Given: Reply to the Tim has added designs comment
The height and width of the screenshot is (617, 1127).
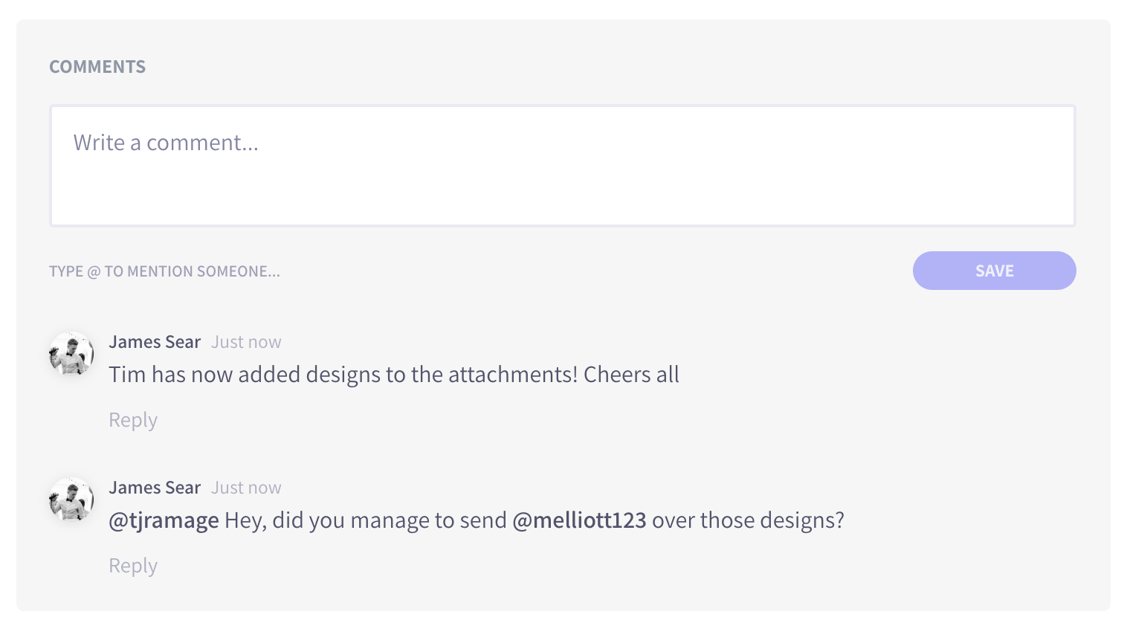Looking at the screenshot, I should coord(133,420).
